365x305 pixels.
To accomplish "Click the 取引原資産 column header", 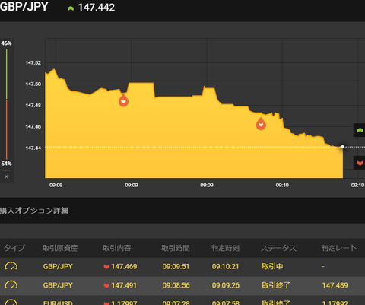I will point(60,248).
